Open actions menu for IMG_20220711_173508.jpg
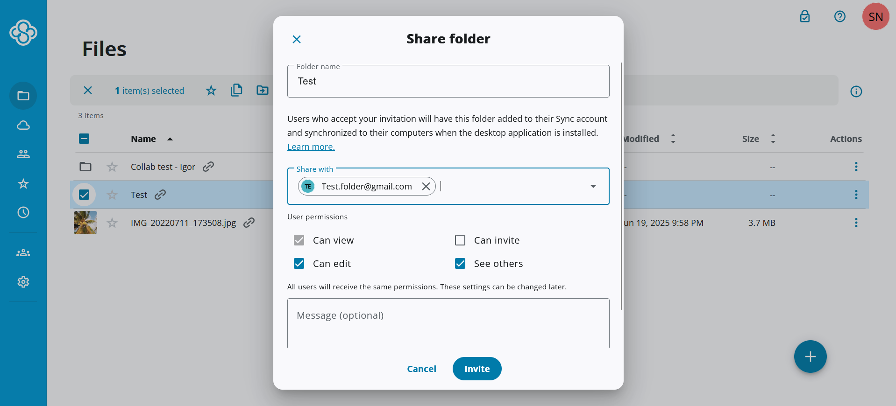 pyautogui.click(x=856, y=223)
